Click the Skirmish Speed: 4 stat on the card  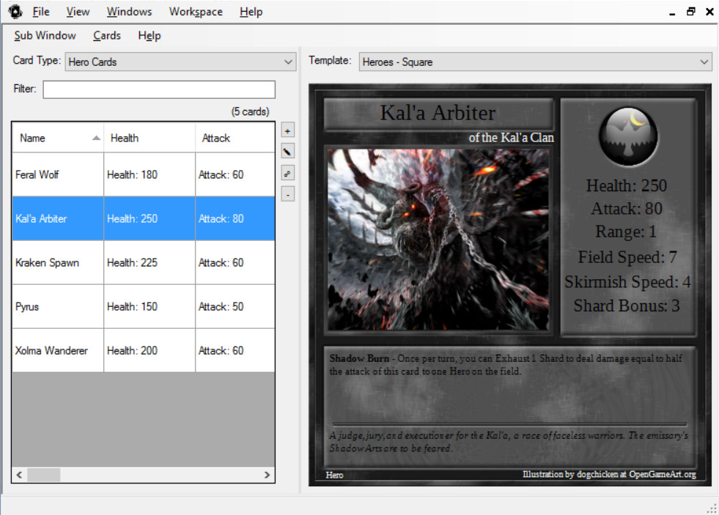pyautogui.click(x=627, y=282)
